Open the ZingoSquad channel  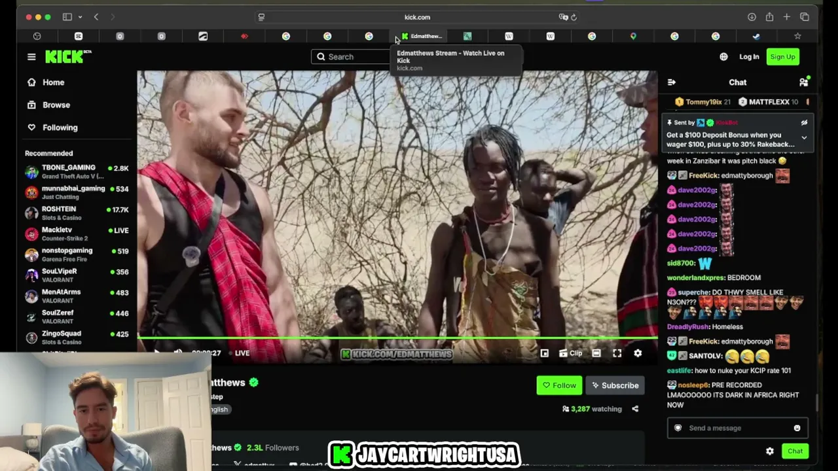point(77,338)
